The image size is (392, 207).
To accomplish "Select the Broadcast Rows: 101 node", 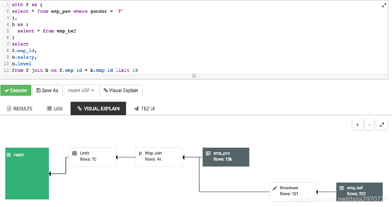I will [293, 192].
